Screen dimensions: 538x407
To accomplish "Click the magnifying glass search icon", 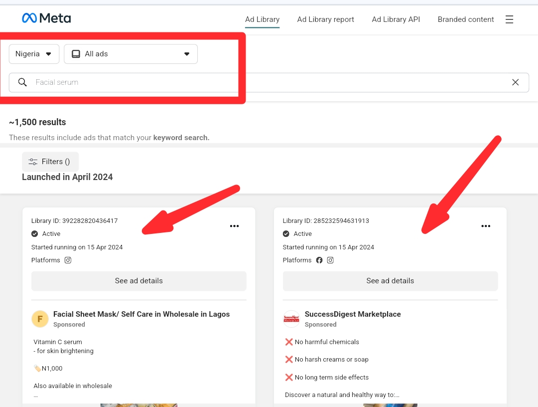I will (22, 82).
